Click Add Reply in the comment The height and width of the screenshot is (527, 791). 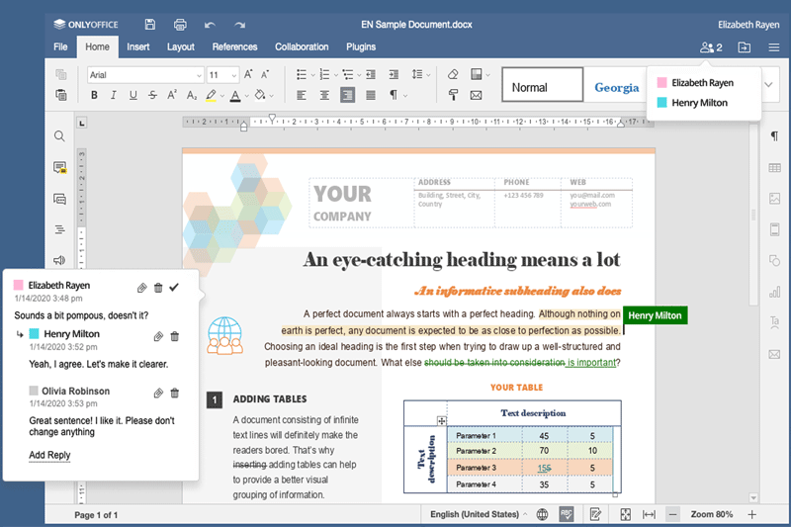(x=49, y=455)
